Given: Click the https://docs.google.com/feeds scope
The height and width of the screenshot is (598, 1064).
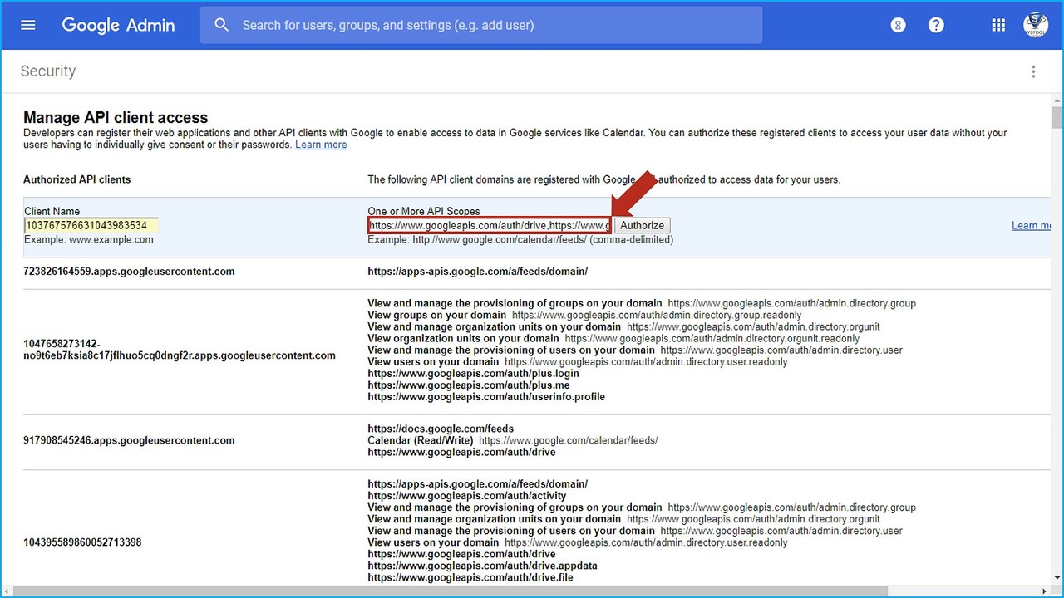Looking at the screenshot, I should pyautogui.click(x=441, y=429).
